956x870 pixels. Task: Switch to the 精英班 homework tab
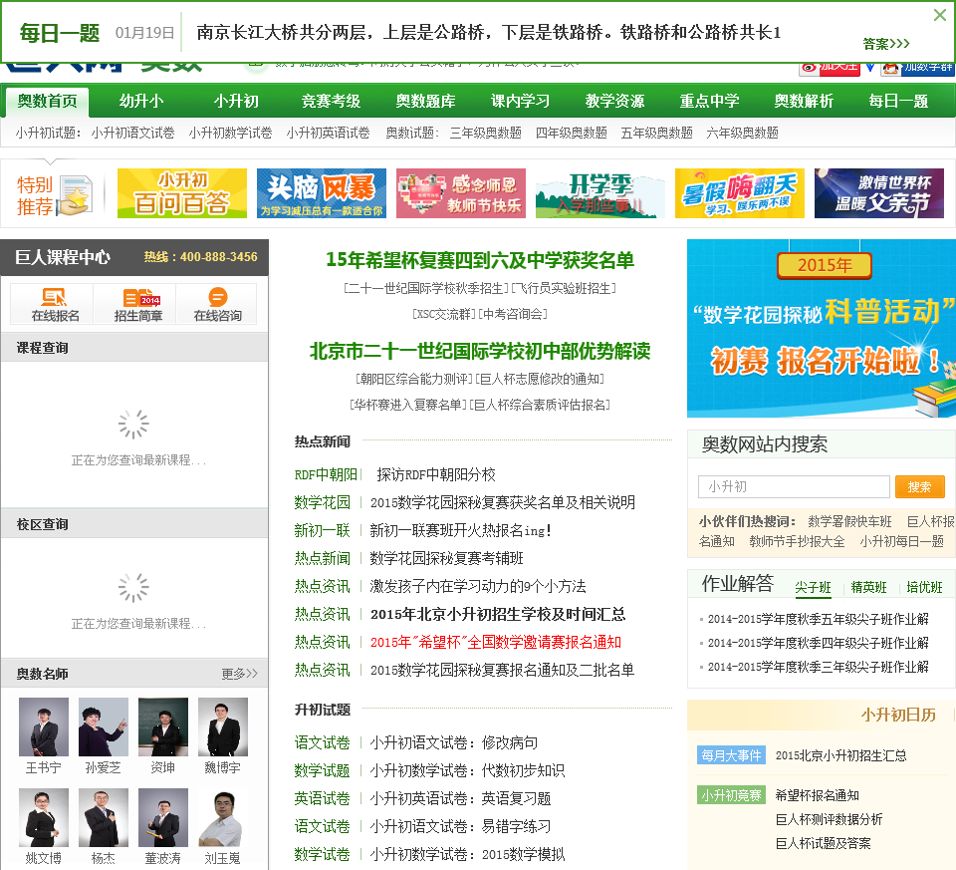pos(868,588)
